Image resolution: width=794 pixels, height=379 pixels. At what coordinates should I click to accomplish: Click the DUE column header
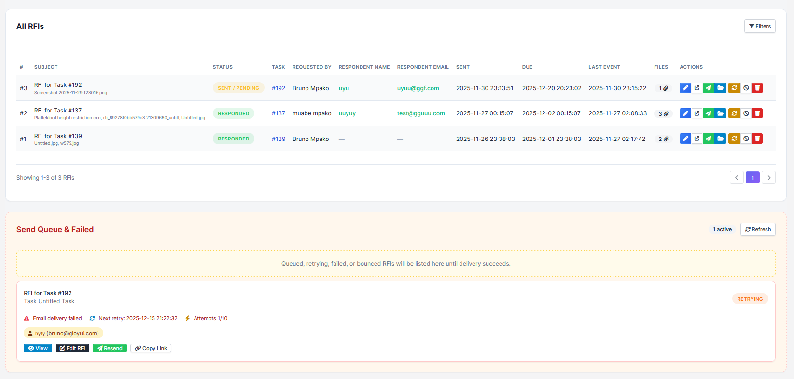click(x=527, y=67)
